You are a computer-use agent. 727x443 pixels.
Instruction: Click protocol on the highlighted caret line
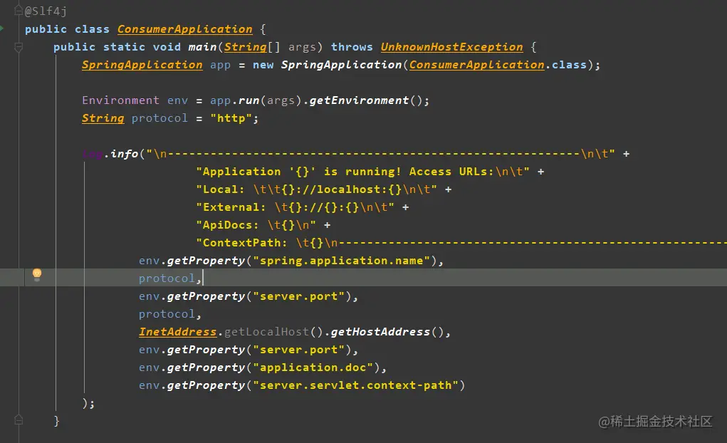point(167,278)
